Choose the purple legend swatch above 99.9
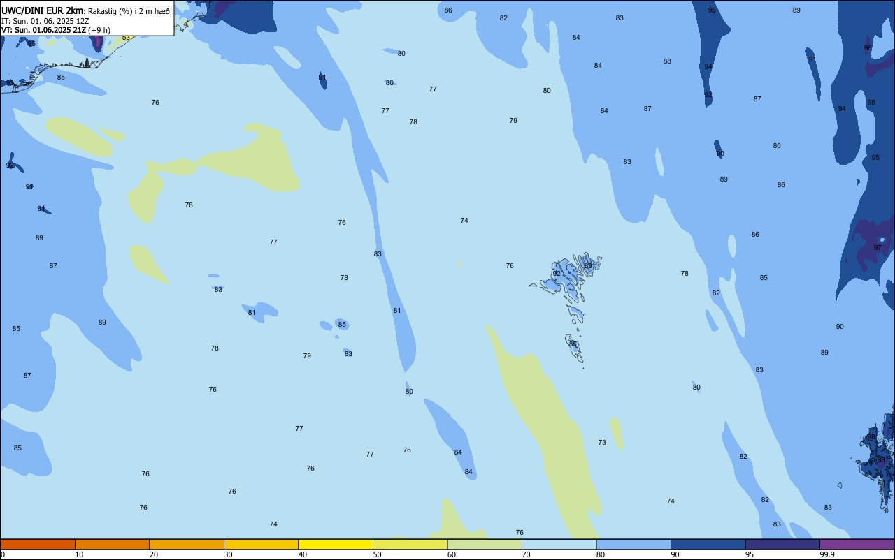895x560 pixels. (x=857, y=544)
